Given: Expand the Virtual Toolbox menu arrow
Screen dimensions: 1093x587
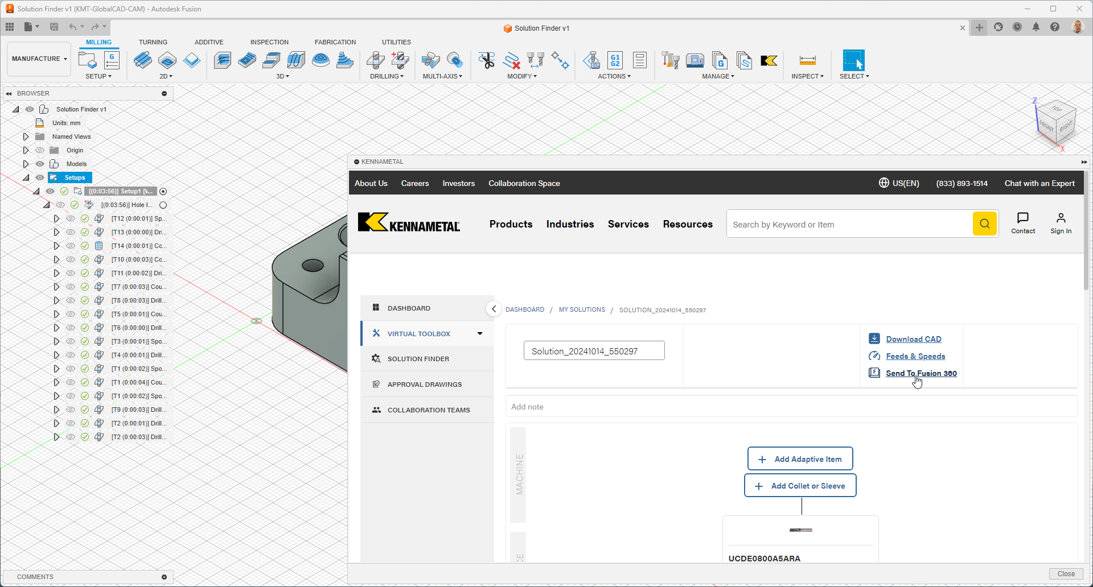Looking at the screenshot, I should click(480, 334).
